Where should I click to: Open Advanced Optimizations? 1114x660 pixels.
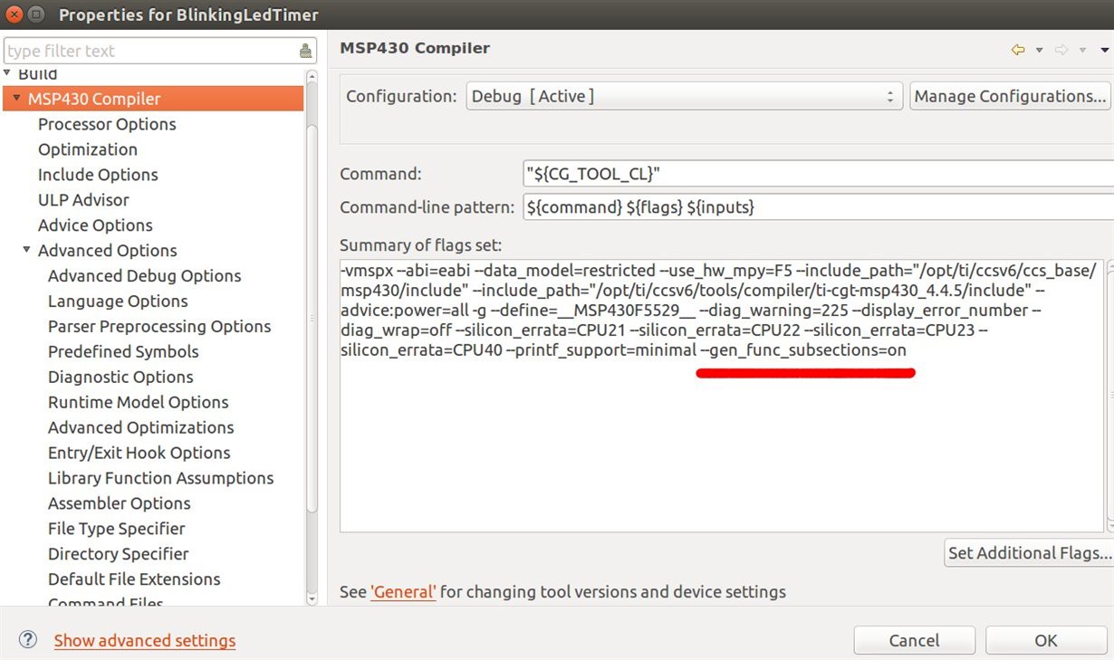141,427
